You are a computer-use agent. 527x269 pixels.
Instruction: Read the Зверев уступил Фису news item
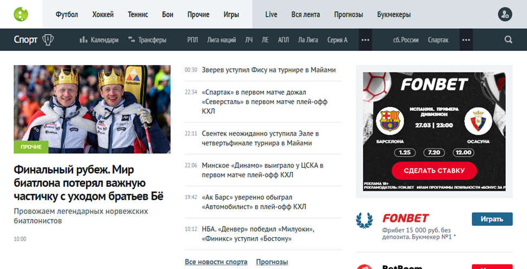(x=268, y=70)
